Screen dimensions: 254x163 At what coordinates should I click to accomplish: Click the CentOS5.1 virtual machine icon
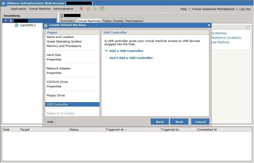[16, 25]
